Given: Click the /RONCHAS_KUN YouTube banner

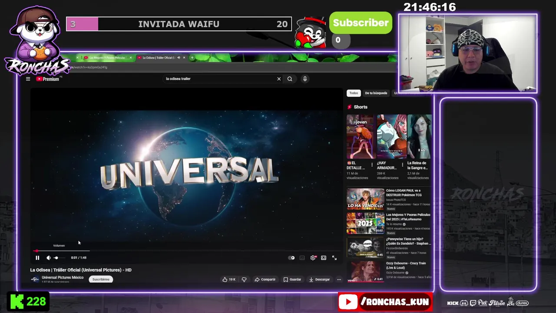Looking at the screenshot, I should [x=385, y=302].
